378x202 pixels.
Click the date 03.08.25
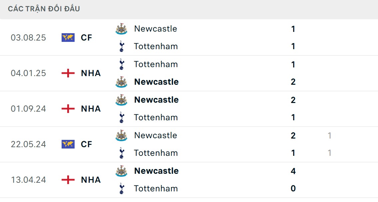click(29, 38)
